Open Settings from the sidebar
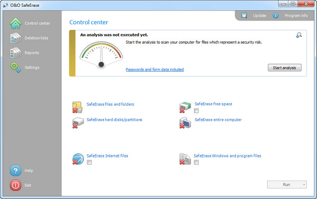Image resolution: width=317 pixels, height=199 pixels. point(32,67)
